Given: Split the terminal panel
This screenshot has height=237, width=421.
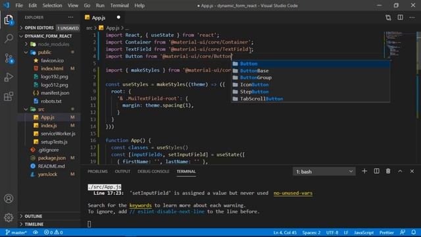Looking at the screenshot, I should 376,171.
